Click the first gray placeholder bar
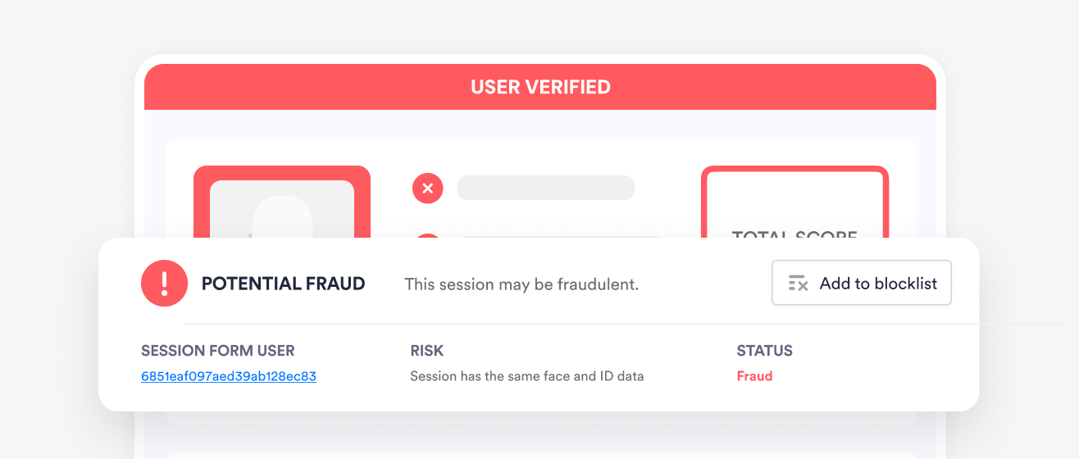Viewport: 1079px width, 459px height. [x=545, y=188]
